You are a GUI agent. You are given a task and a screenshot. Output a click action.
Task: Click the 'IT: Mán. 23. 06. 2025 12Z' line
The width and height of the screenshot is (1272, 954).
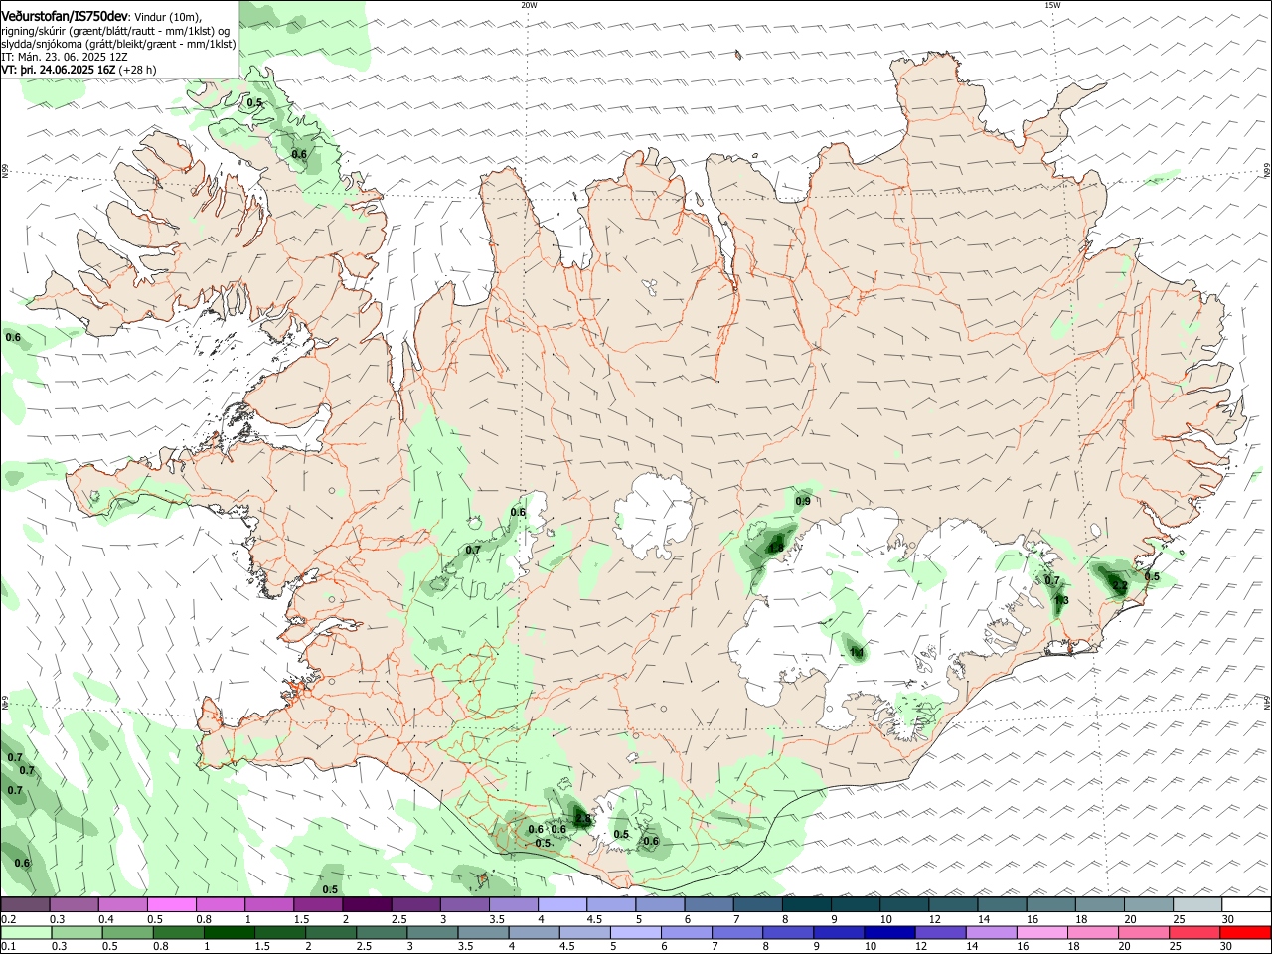click(65, 57)
